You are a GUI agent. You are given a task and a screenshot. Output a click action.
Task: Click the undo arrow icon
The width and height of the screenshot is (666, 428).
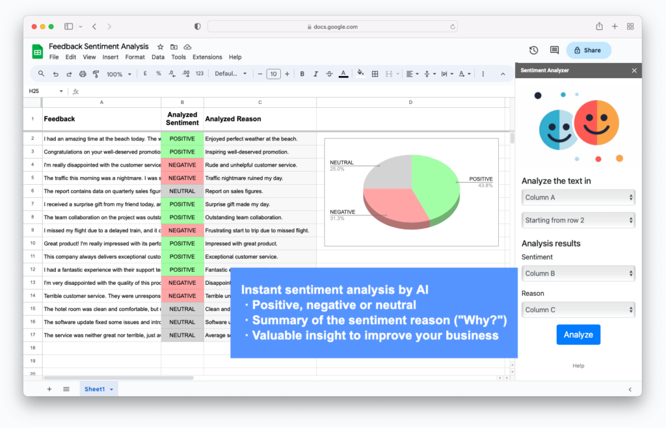click(x=56, y=74)
